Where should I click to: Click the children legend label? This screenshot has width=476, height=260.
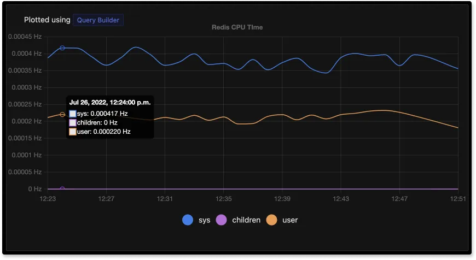pos(246,220)
